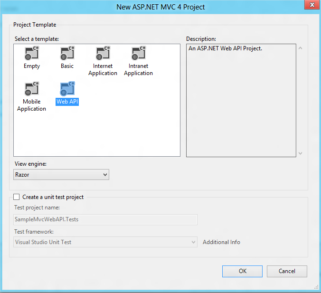This screenshot has width=321, height=293.
Task: Open the Additional Info link
Action: tap(221, 242)
